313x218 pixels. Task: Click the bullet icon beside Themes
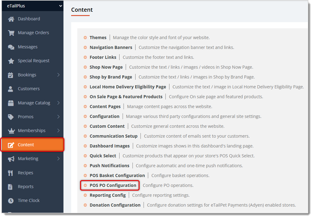pos(85,38)
